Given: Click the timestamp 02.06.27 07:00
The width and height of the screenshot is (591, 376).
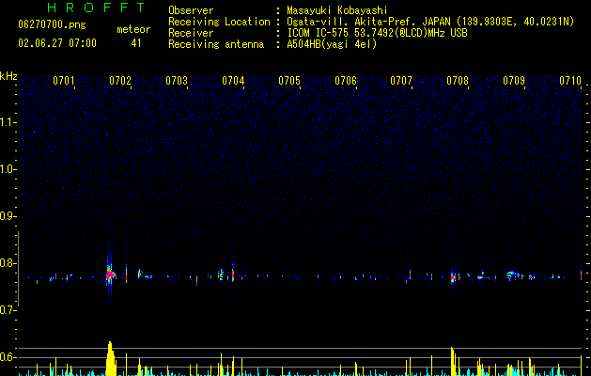Looking at the screenshot, I should pyautogui.click(x=57, y=43).
